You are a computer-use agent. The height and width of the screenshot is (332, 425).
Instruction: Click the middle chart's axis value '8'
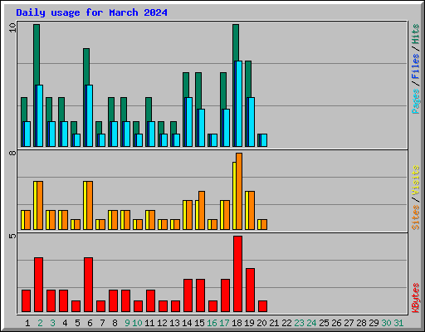(12, 153)
